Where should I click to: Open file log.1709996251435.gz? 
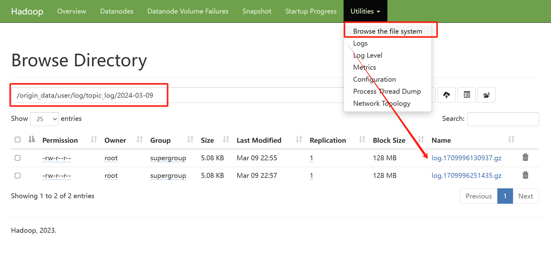(466, 176)
